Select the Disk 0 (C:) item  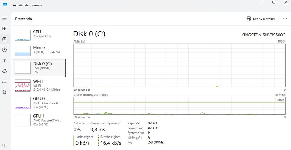click(39, 68)
